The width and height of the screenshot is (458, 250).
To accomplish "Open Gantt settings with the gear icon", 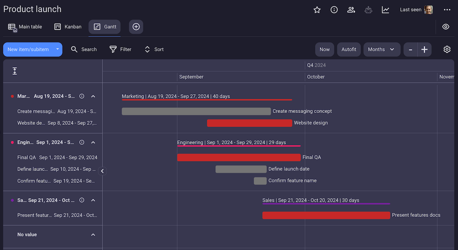I will tap(447, 49).
